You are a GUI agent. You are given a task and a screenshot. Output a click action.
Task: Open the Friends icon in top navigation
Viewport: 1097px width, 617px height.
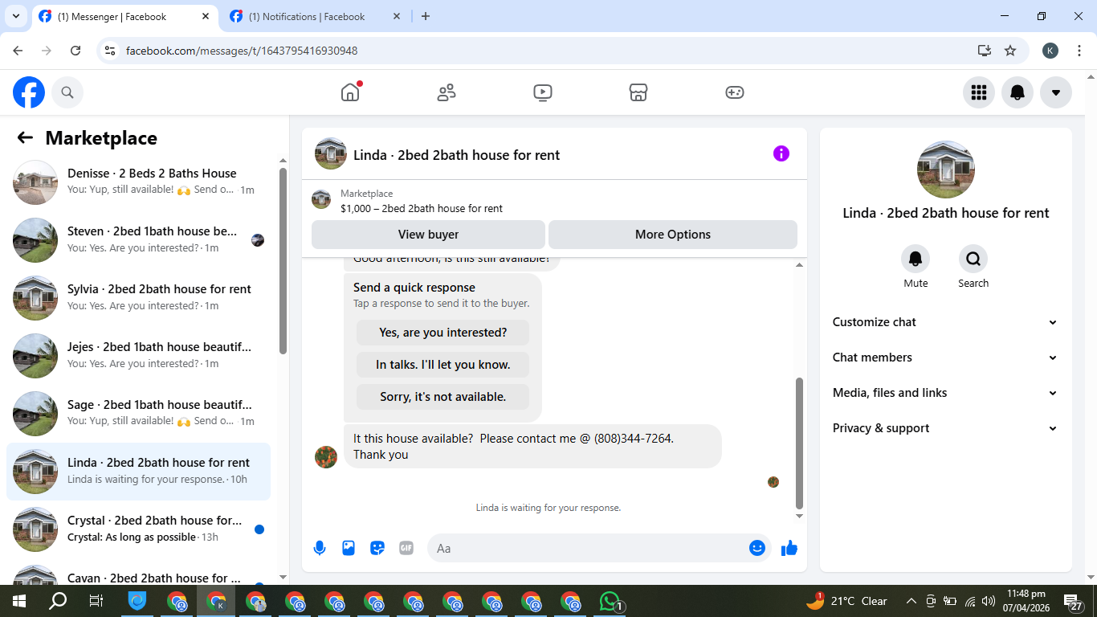click(447, 92)
